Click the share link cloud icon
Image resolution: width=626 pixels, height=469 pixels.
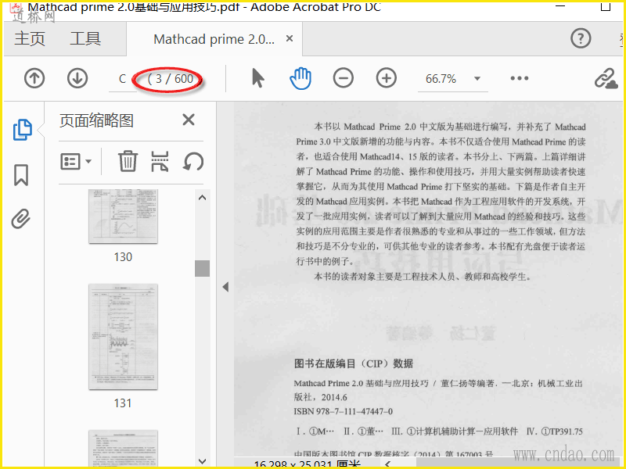(606, 79)
